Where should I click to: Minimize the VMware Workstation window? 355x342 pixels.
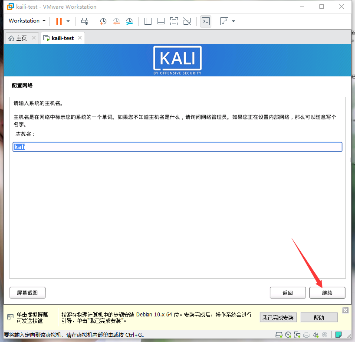pos(302,7)
